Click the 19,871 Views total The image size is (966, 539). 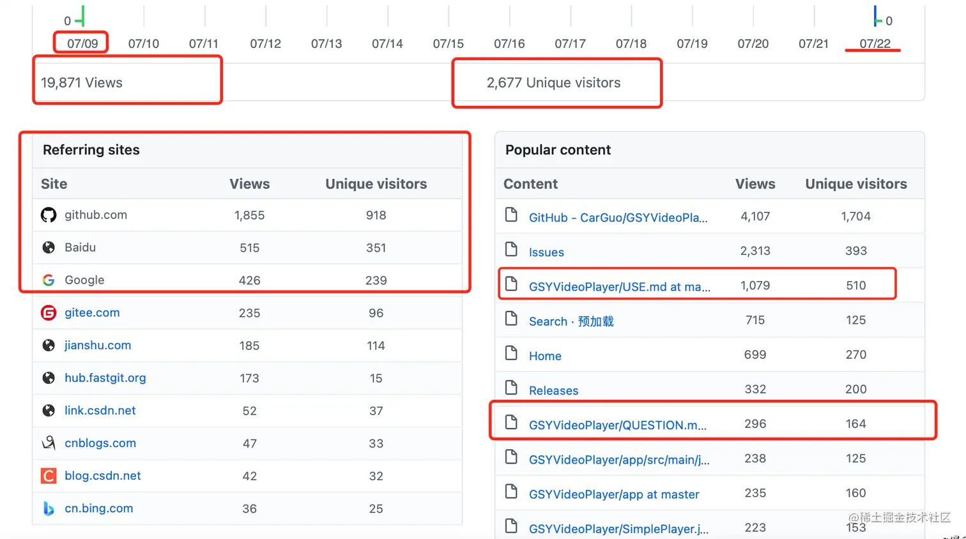pos(82,82)
